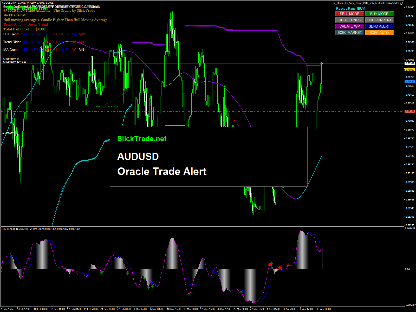Click the 'Trend Rider = Down Trend' status text
This screenshot has width=416, height=312.
[26, 24]
